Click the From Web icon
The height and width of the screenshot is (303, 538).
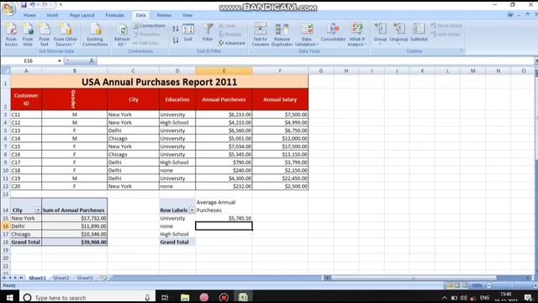[x=28, y=35]
